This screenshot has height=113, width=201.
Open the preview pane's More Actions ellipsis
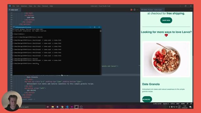[191, 10]
